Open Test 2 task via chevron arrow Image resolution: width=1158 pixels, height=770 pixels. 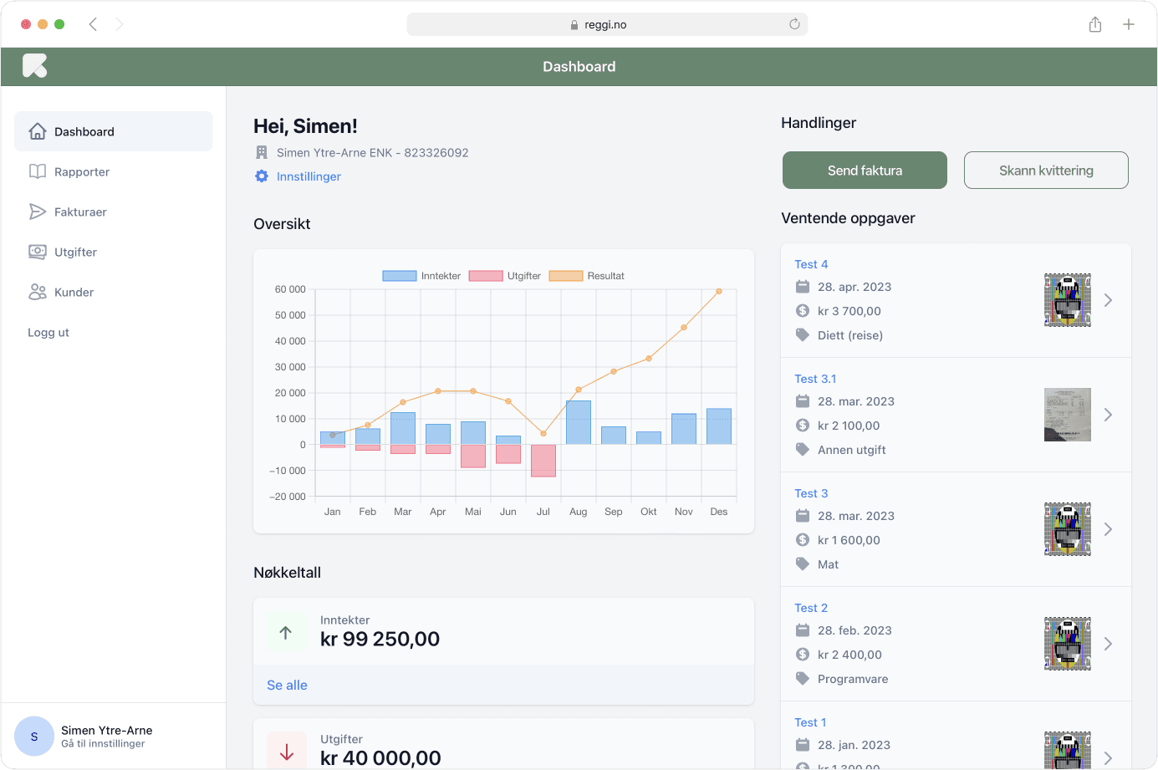point(1108,644)
